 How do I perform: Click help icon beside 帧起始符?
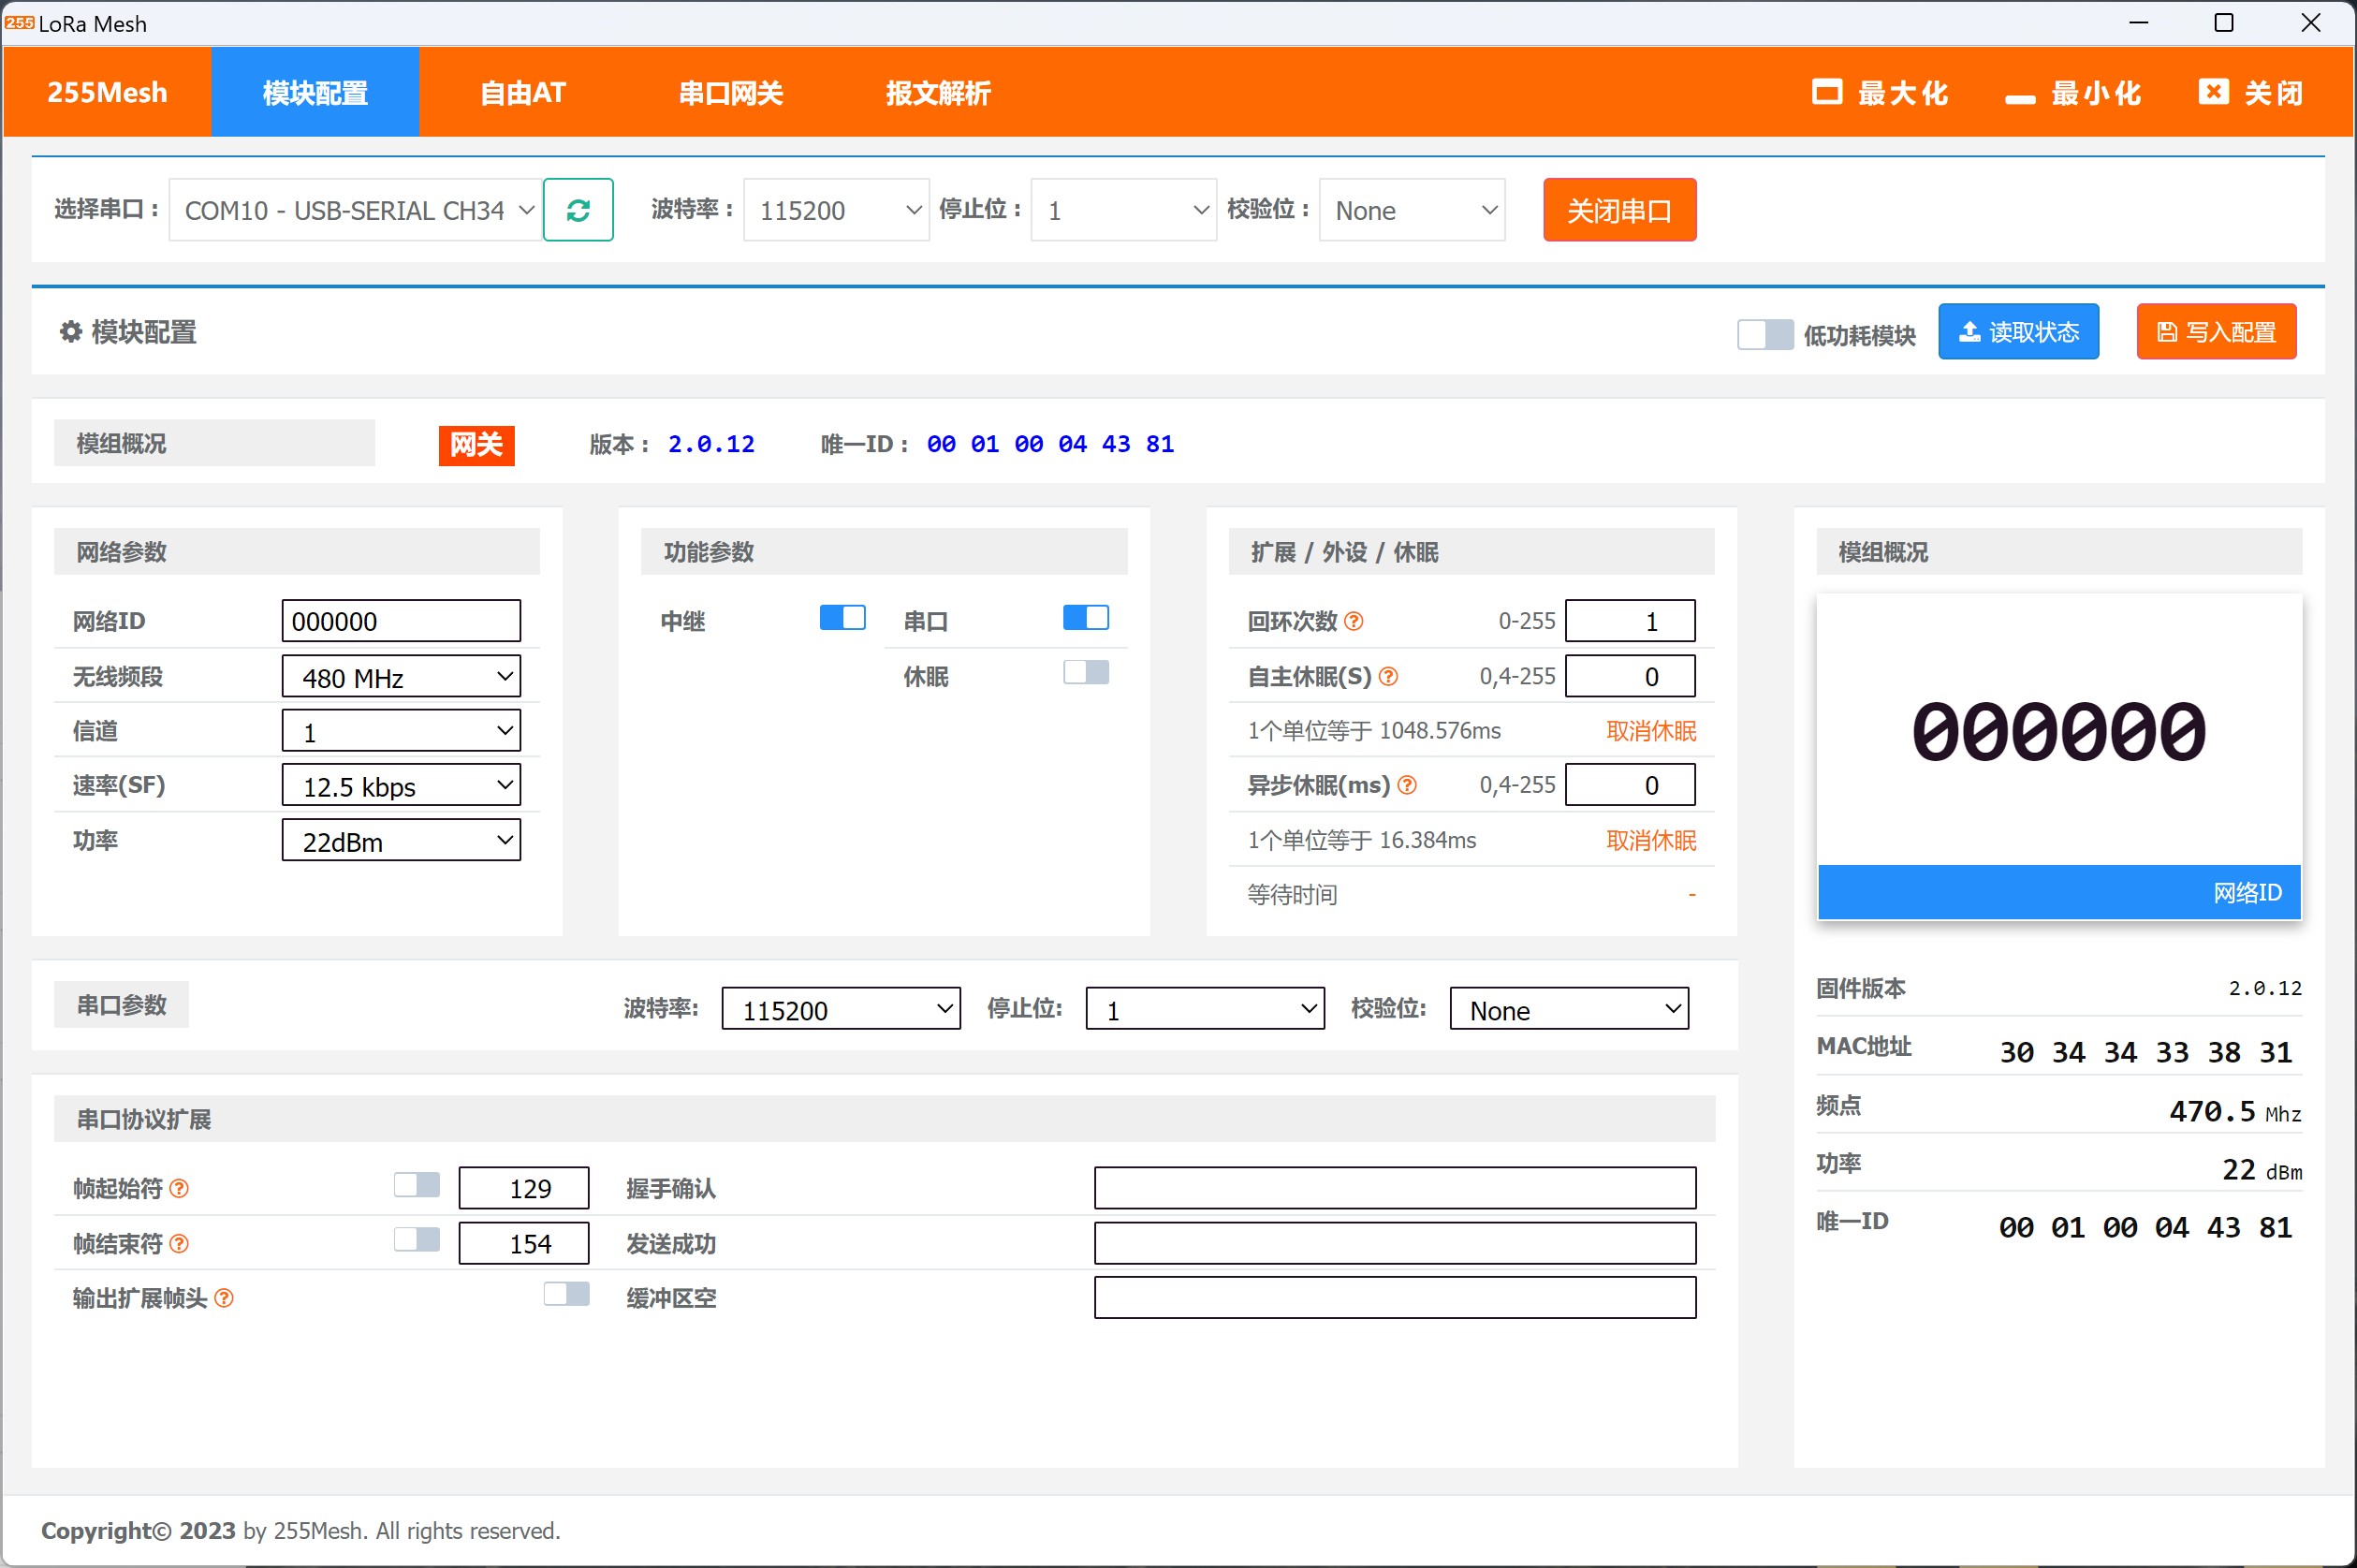click(179, 1188)
